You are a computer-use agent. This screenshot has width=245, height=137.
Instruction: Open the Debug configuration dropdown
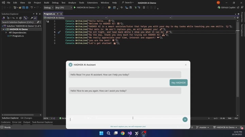pyautogui.click(x=48, y=7)
